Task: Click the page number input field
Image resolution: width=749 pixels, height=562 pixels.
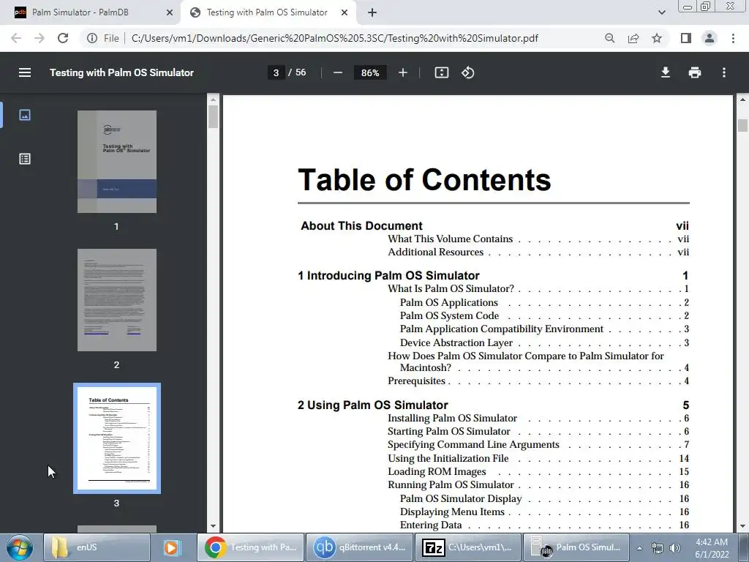Action: coord(276,72)
